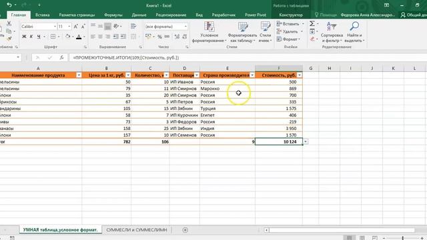
Task: Open Стили ячеек gallery
Action: click(266, 32)
